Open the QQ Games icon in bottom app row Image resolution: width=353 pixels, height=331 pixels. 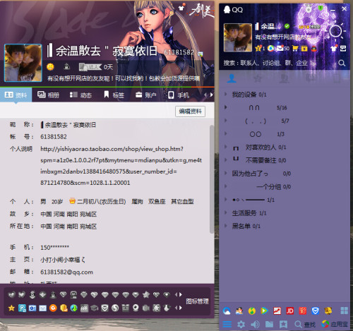239,311
